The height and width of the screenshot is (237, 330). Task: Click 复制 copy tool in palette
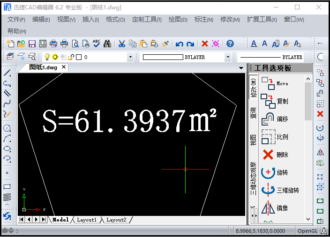275,101
